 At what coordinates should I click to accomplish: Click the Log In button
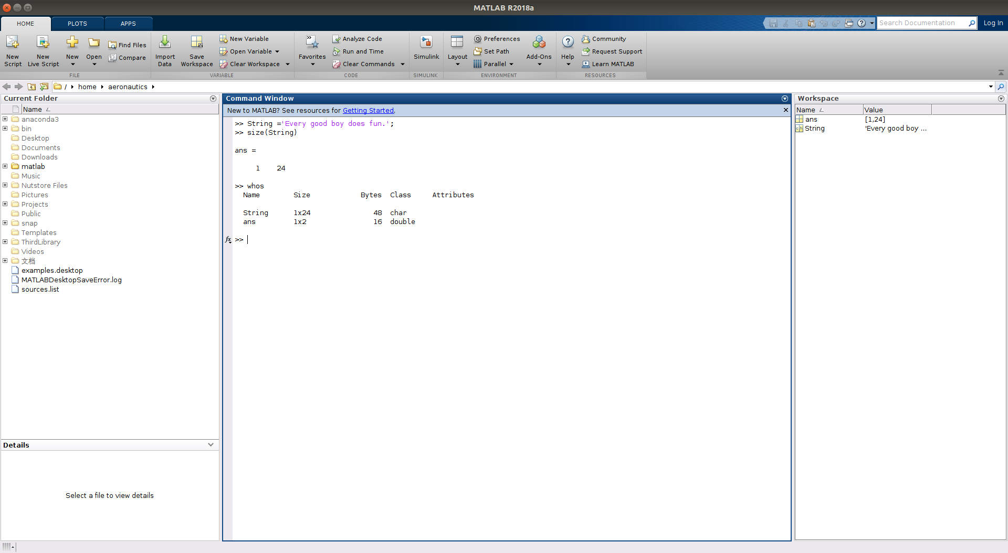pyautogui.click(x=992, y=23)
